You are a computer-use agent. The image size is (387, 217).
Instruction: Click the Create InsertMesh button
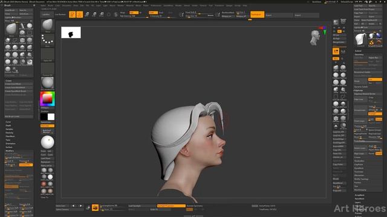[19, 84]
